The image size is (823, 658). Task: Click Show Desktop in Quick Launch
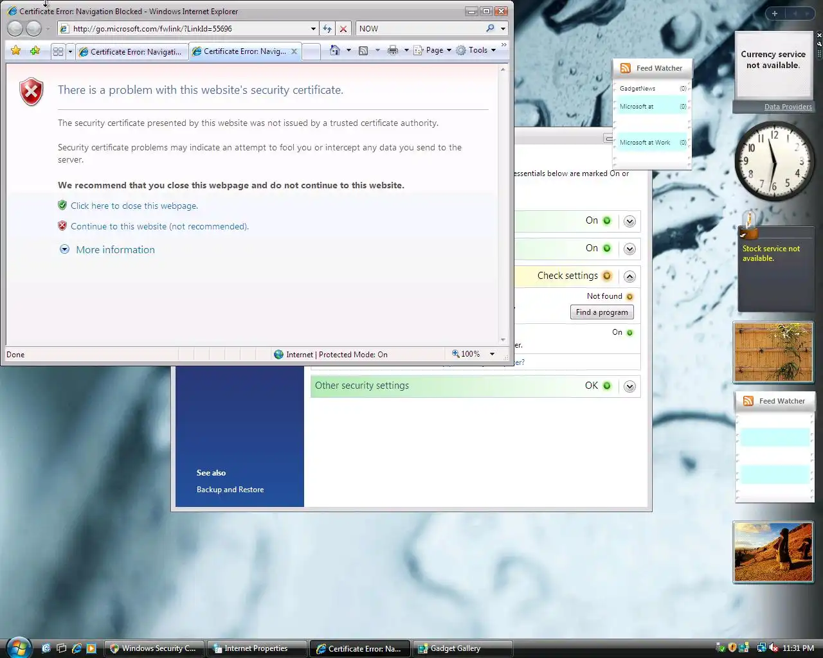(46, 648)
